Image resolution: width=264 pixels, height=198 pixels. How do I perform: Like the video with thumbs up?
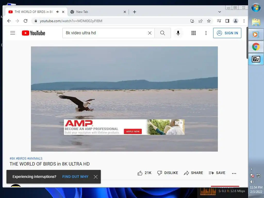(144, 173)
